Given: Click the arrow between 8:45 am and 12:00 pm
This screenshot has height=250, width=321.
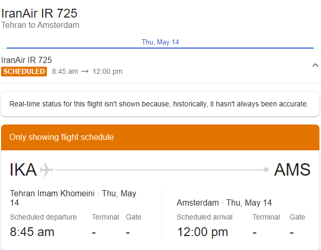Looking at the screenshot, I should 85,71.
